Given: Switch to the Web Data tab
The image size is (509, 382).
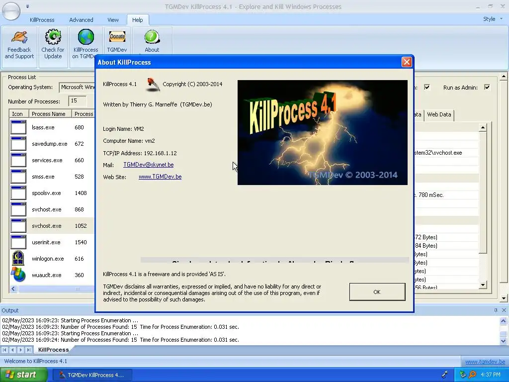Looking at the screenshot, I should click(439, 114).
